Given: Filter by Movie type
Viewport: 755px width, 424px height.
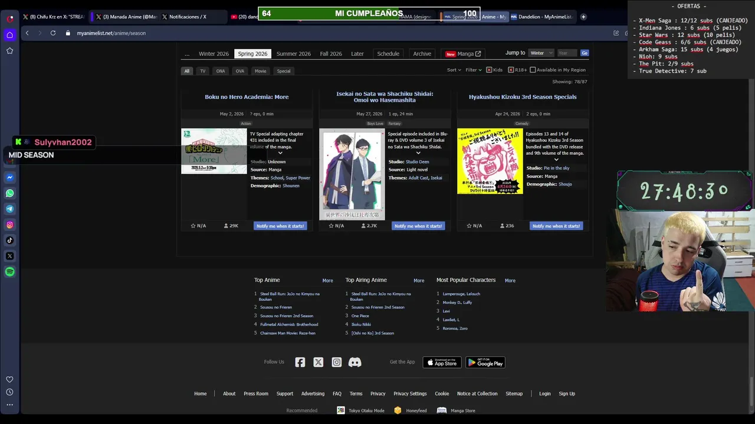Looking at the screenshot, I should 261,71.
